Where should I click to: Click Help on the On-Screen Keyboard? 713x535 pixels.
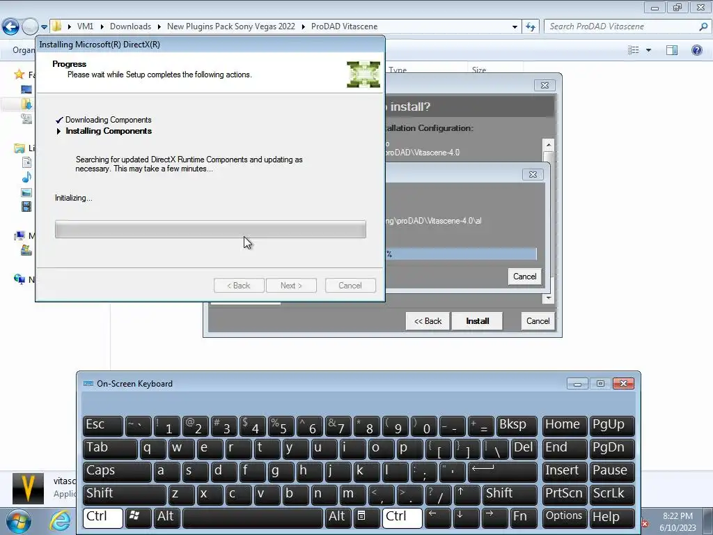pyautogui.click(x=612, y=518)
